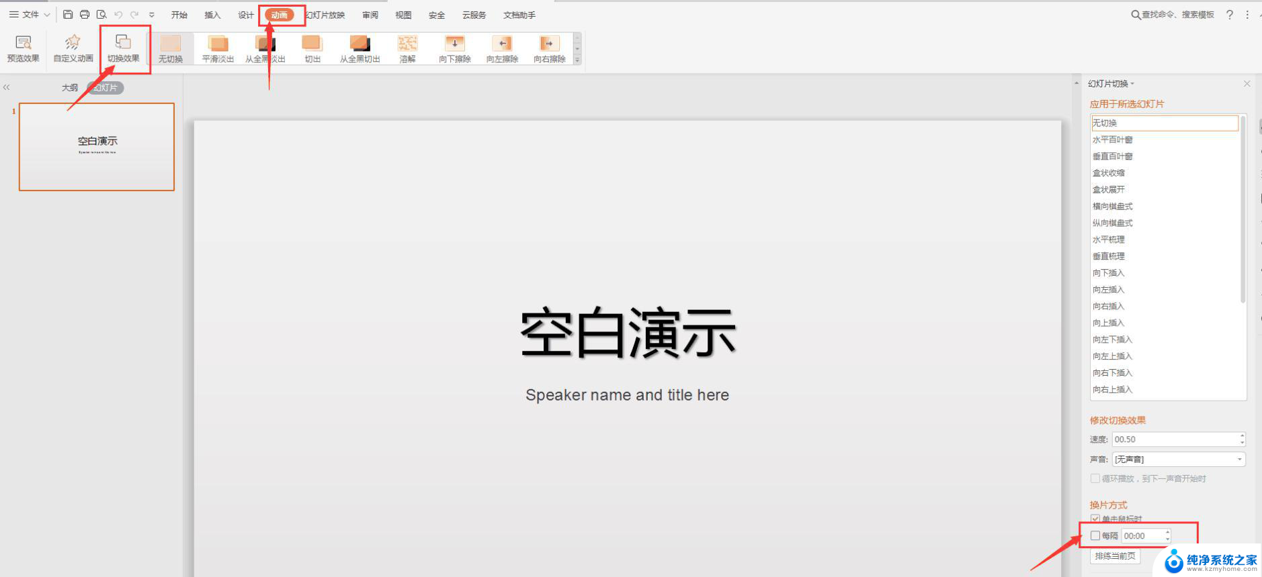Toggle 循环播放 loop sound checkbox
Image resolution: width=1262 pixels, height=577 pixels.
coord(1095,479)
